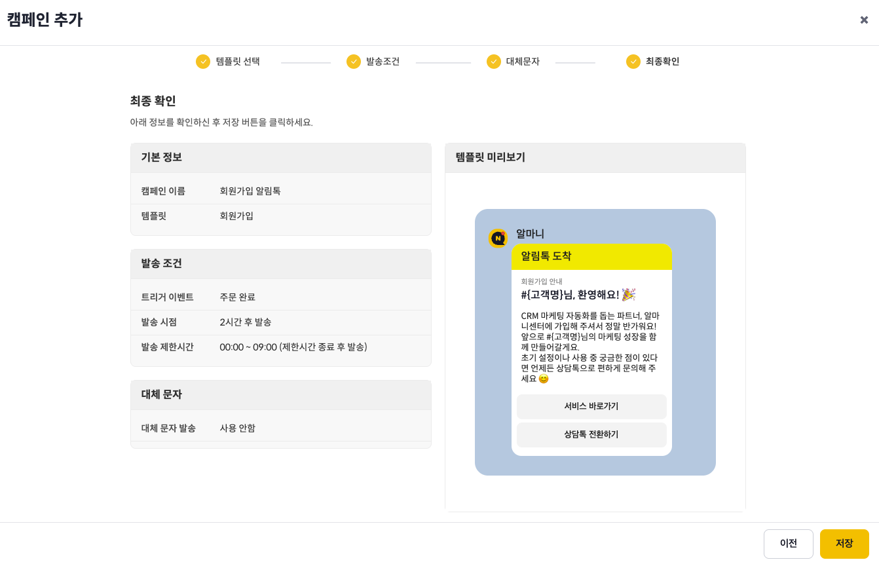Click the 서비스 바로가기 preview button

[x=591, y=407]
